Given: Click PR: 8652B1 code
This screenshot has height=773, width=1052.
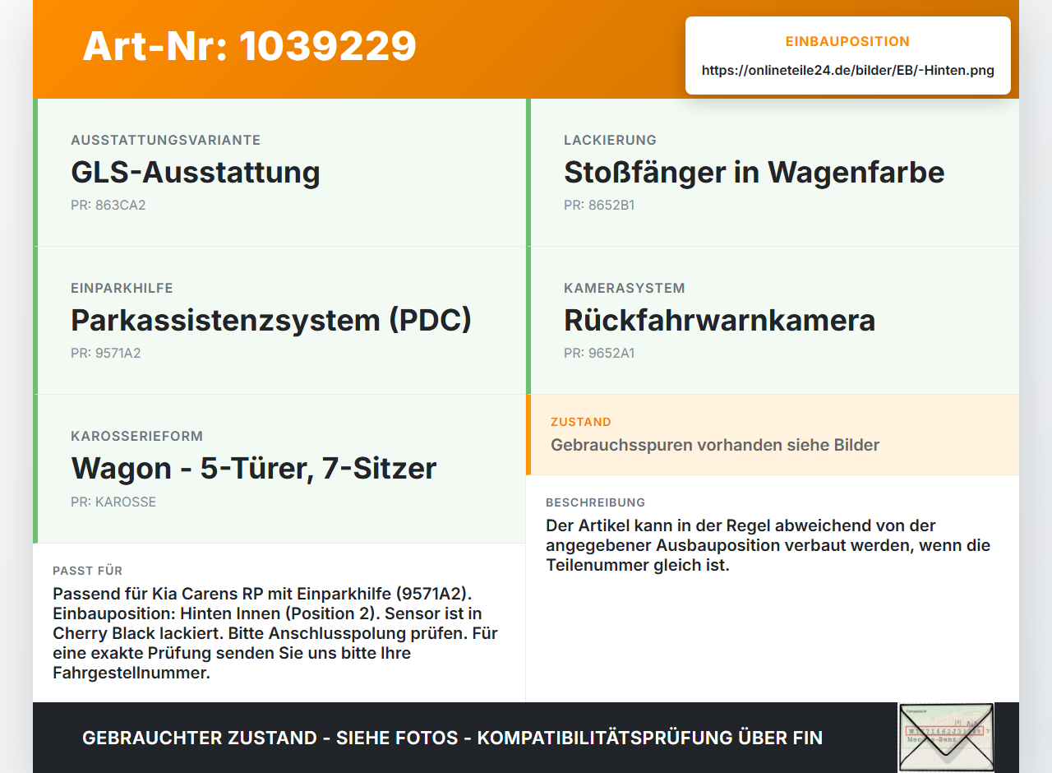Looking at the screenshot, I should tap(599, 206).
